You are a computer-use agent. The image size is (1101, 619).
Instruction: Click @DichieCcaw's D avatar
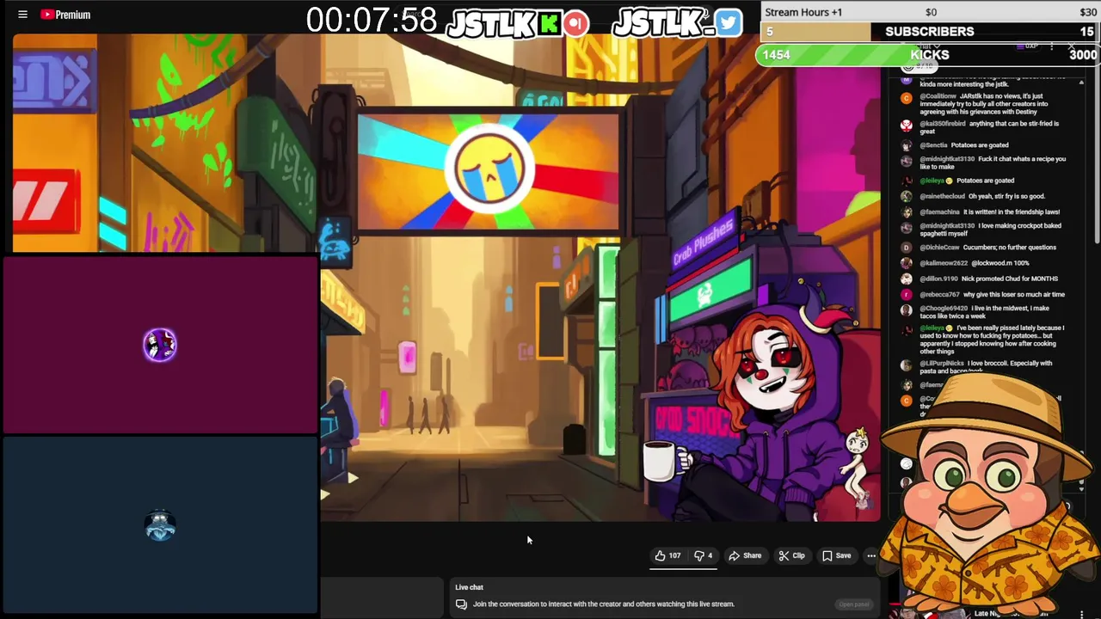click(906, 248)
